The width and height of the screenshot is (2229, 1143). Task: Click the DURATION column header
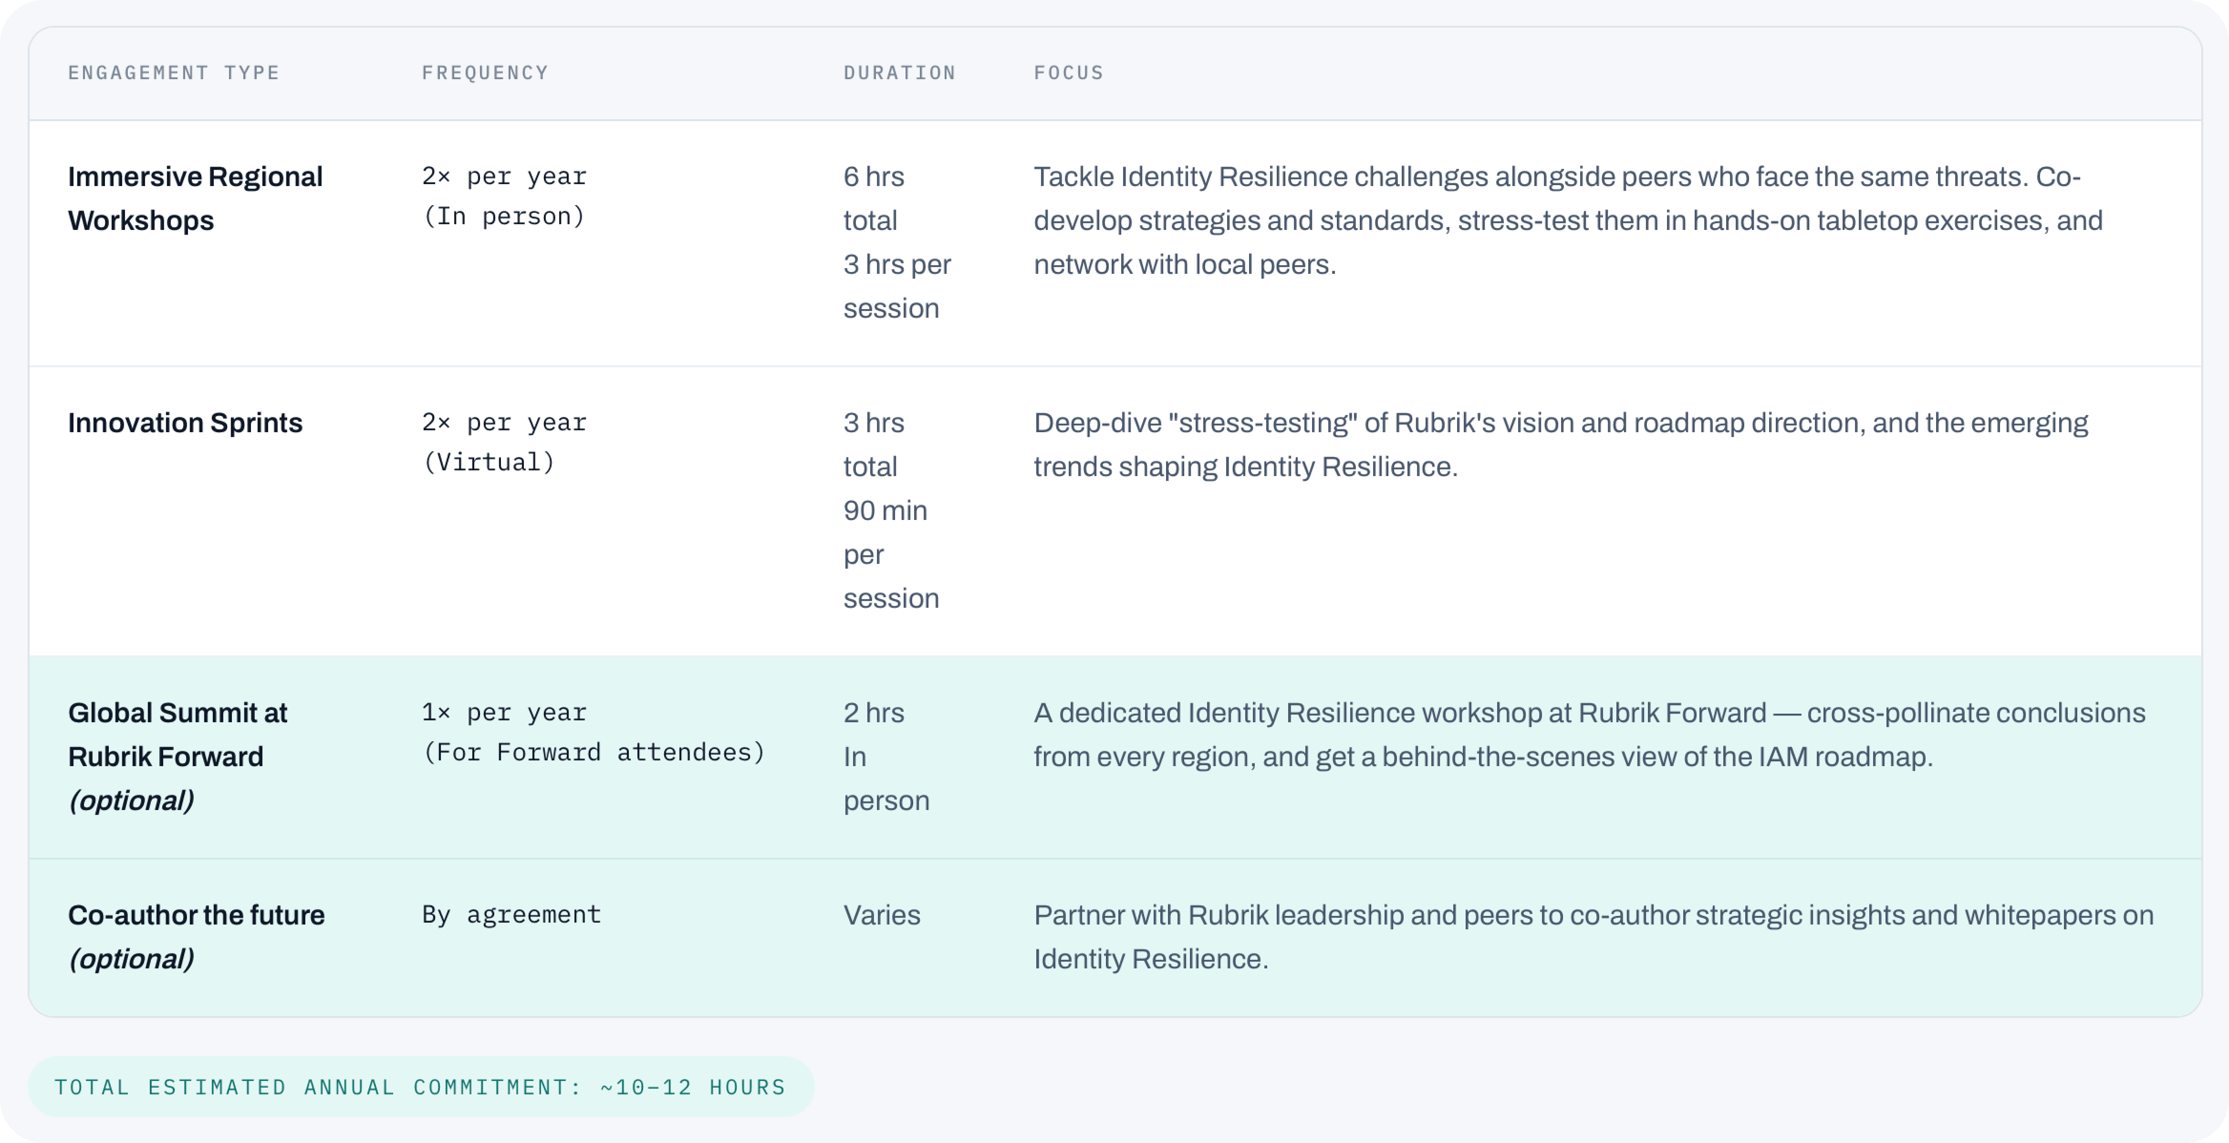pyautogui.click(x=900, y=73)
